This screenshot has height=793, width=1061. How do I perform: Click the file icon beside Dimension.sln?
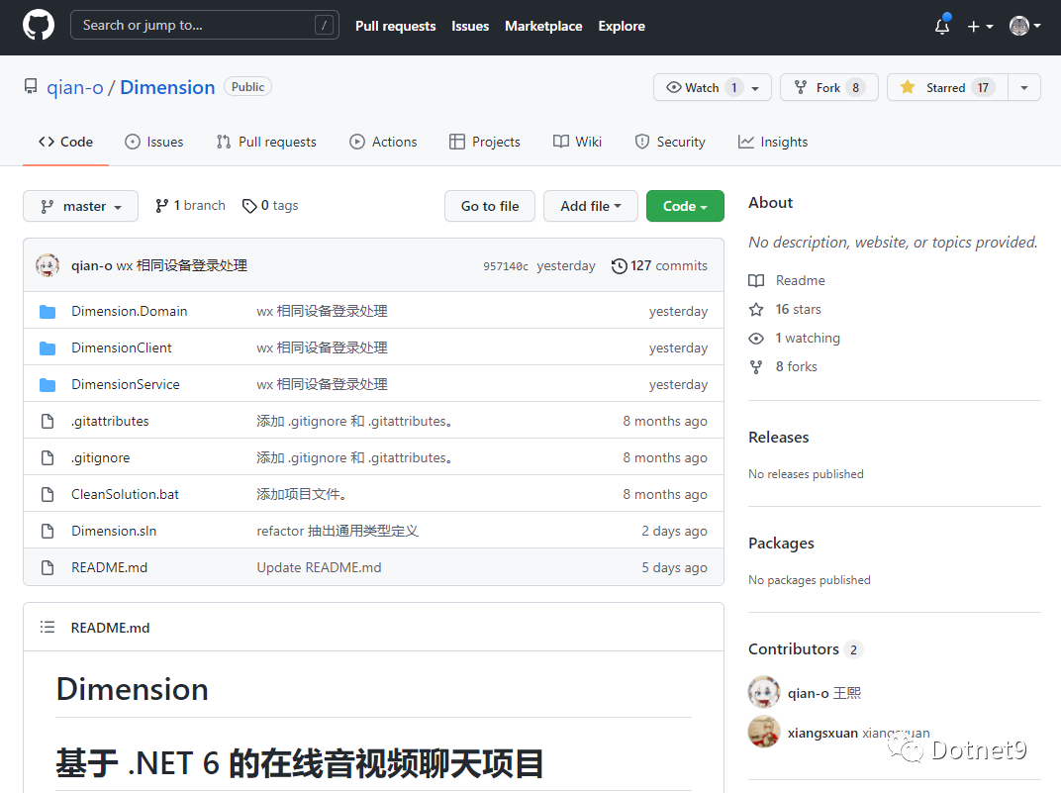(48, 532)
